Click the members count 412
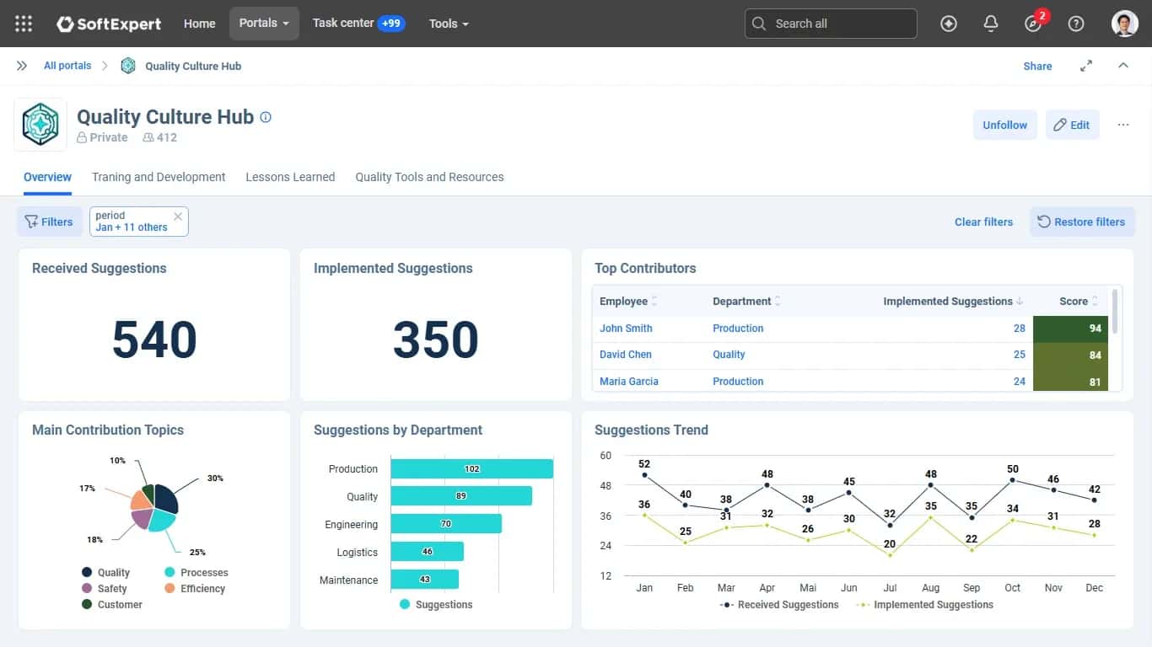 [160, 137]
